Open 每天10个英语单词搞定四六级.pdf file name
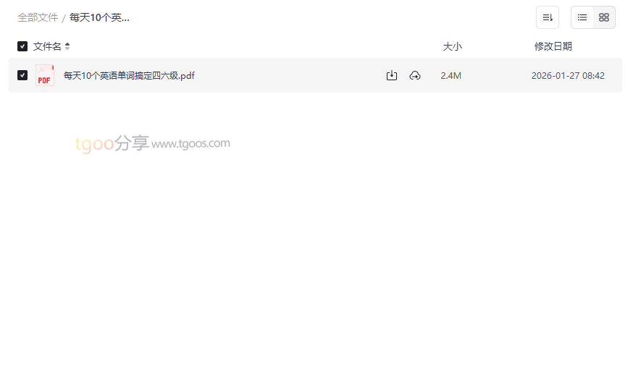The image size is (633, 389). (129, 76)
